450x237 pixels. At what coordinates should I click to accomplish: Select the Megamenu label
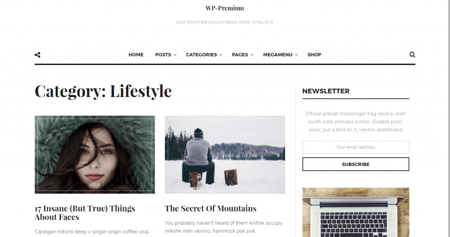pyautogui.click(x=278, y=54)
